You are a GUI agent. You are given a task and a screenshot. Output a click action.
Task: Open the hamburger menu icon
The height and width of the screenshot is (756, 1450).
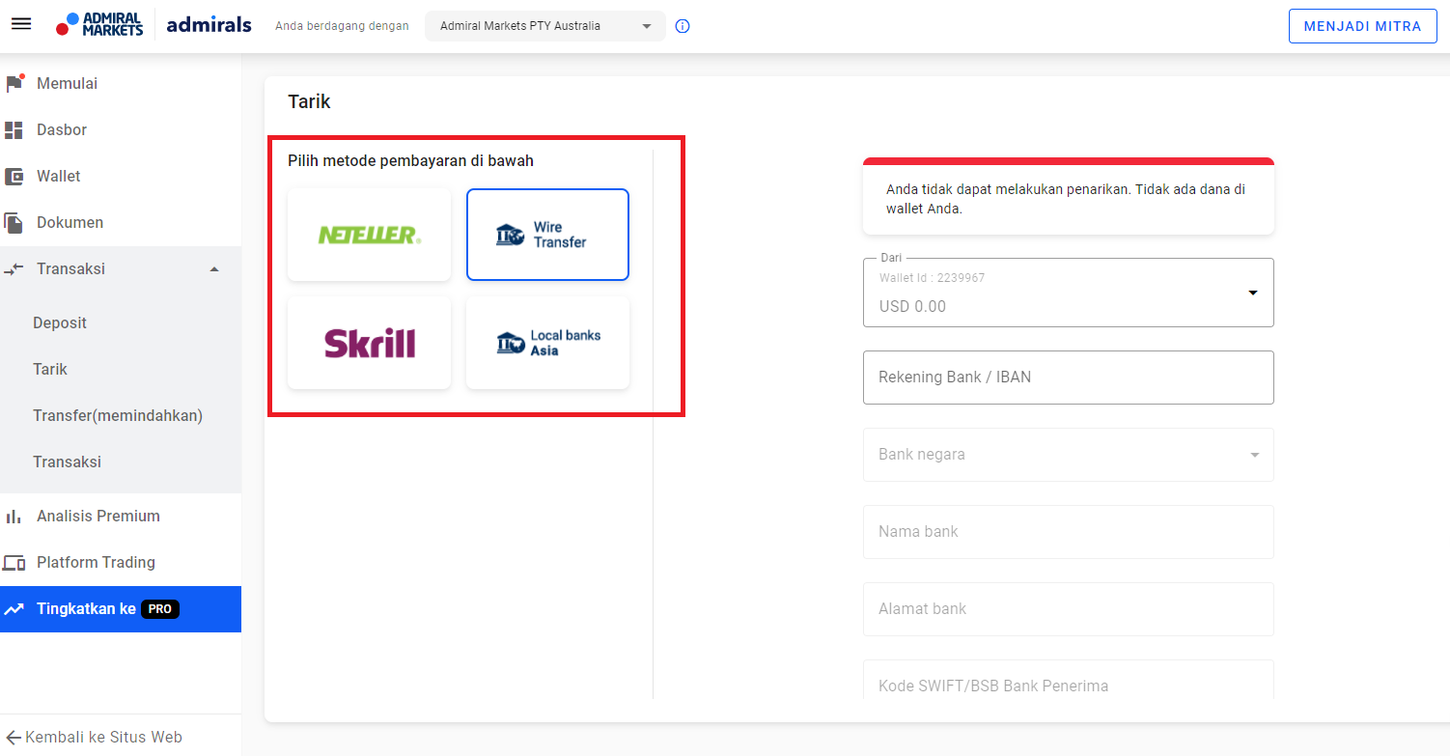(x=21, y=24)
